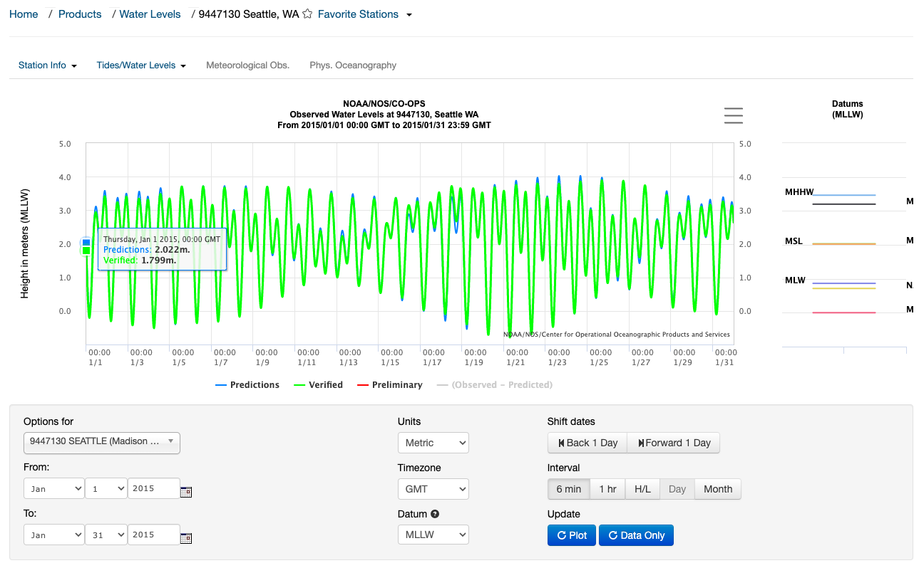Viewport: 919px width, 568px height.
Task: Go to the Water Levels breadcrumb link
Action: tap(150, 14)
